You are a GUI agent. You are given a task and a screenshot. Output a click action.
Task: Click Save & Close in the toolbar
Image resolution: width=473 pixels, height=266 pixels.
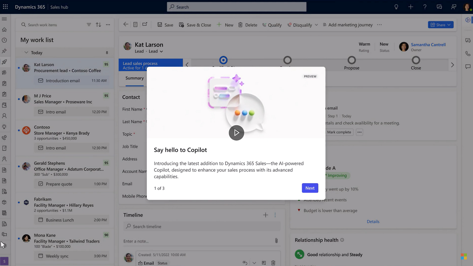point(195,25)
